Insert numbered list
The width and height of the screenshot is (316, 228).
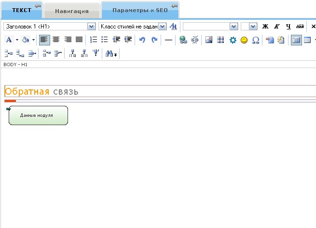click(x=94, y=40)
